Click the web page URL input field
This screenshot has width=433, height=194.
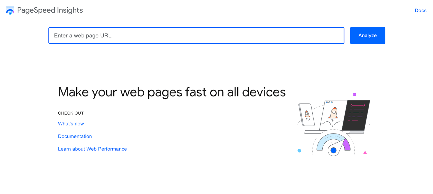click(x=196, y=35)
